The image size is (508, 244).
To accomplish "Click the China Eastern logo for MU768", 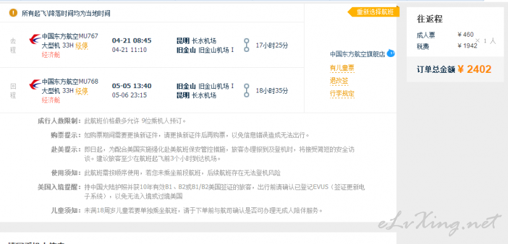I will tap(35, 85).
